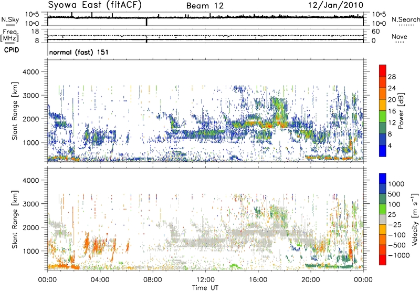Screen dimensions: 420x291
Task: Click the '18' frequency tick label
Action: tap(35, 32)
